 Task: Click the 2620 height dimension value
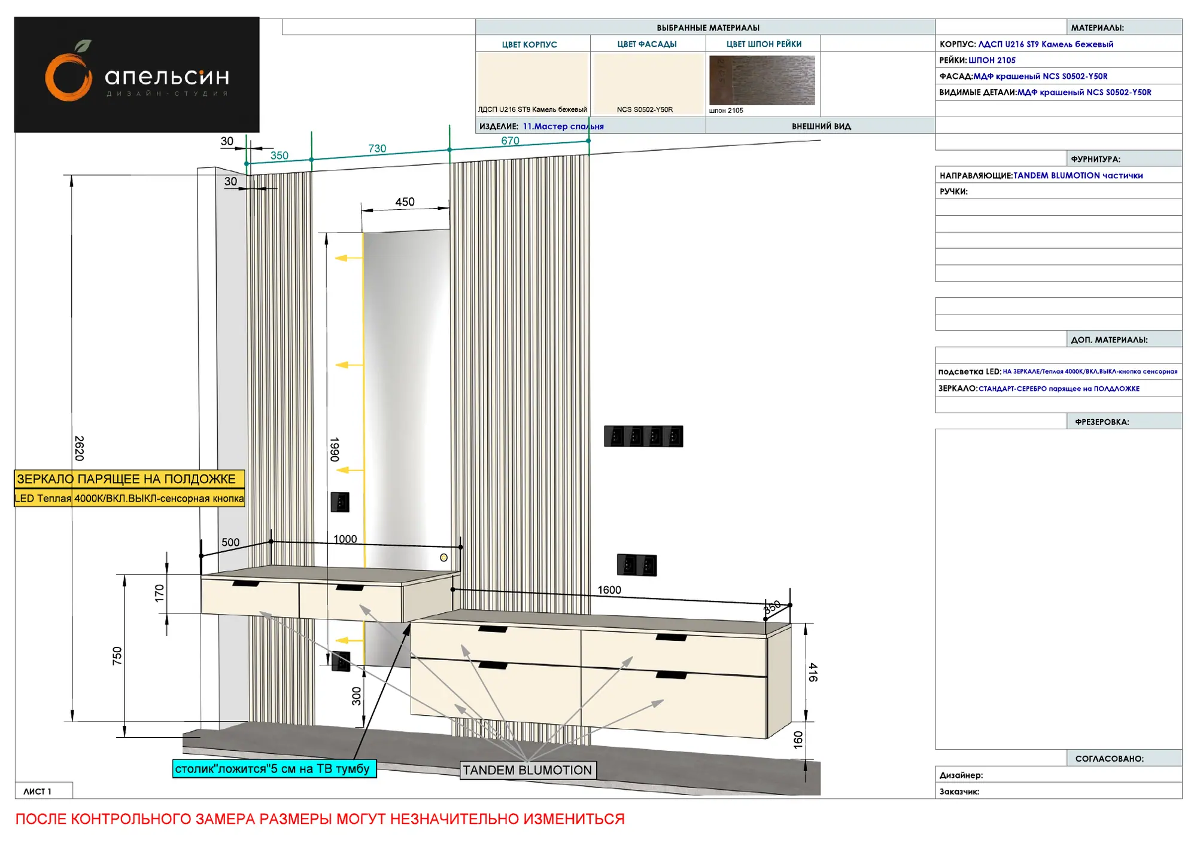tap(79, 448)
